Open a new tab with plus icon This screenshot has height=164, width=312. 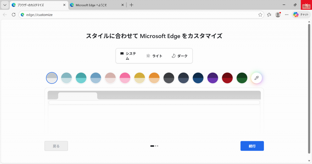coord(131,5)
